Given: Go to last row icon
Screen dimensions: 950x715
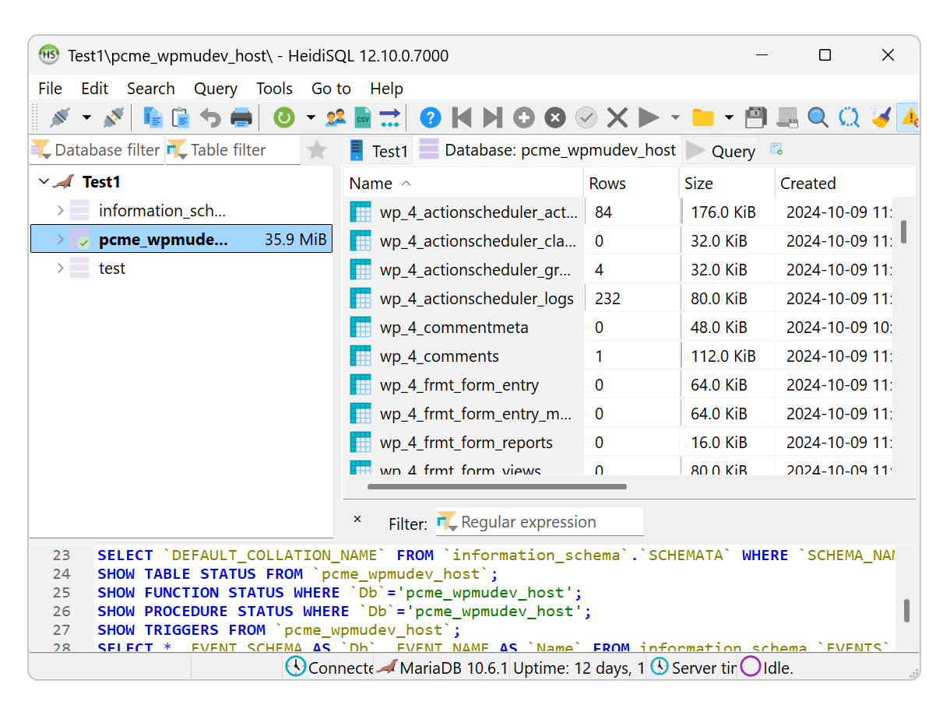Looking at the screenshot, I should pyautogui.click(x=492, y=118).
